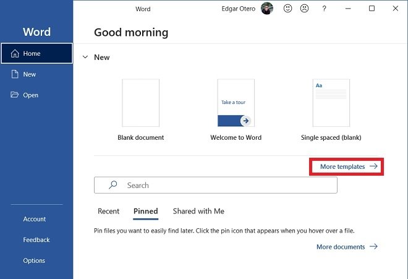The image size is (408, 279).
Task: Click the Blank document label
Action: (141, 137)
